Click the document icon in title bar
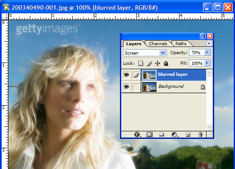This screenshot has height=169, width=235. 6,8
